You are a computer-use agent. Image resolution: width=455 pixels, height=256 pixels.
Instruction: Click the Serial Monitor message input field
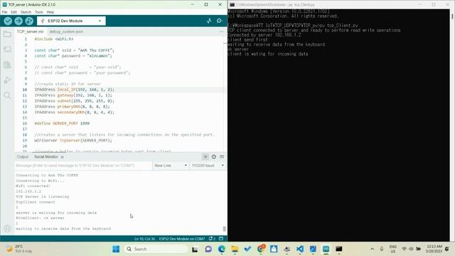(x=83, y=166)
